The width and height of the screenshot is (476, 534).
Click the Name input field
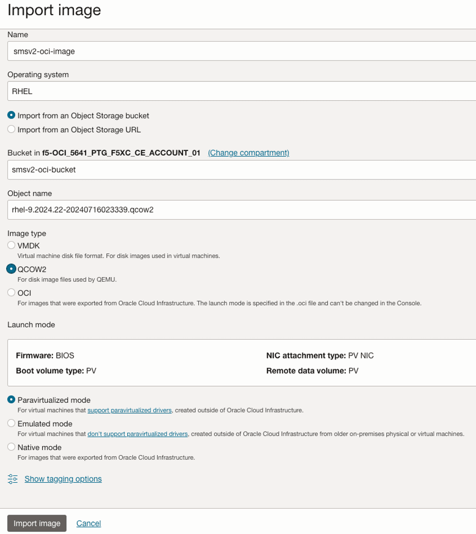point(242,51)
